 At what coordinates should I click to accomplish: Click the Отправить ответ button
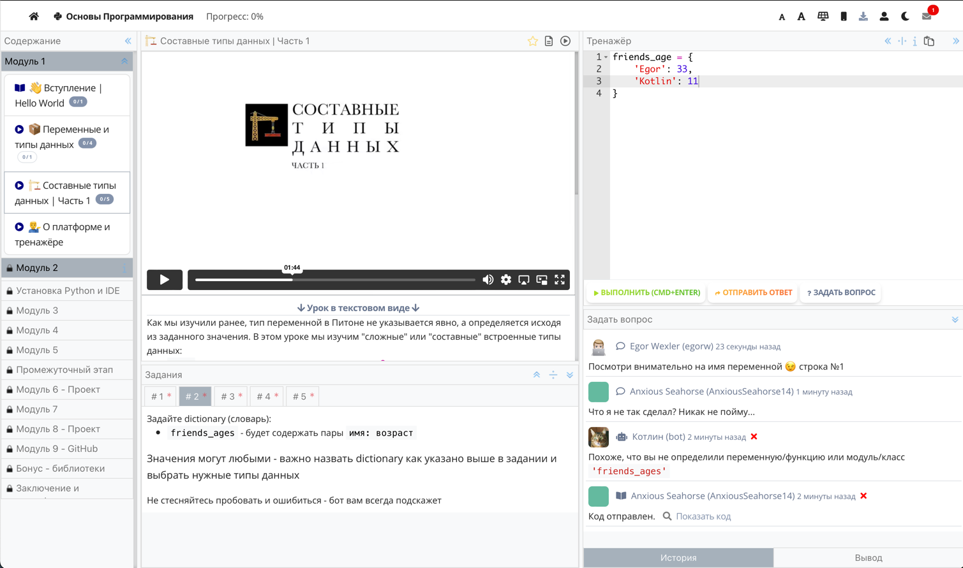coord(753,293)
